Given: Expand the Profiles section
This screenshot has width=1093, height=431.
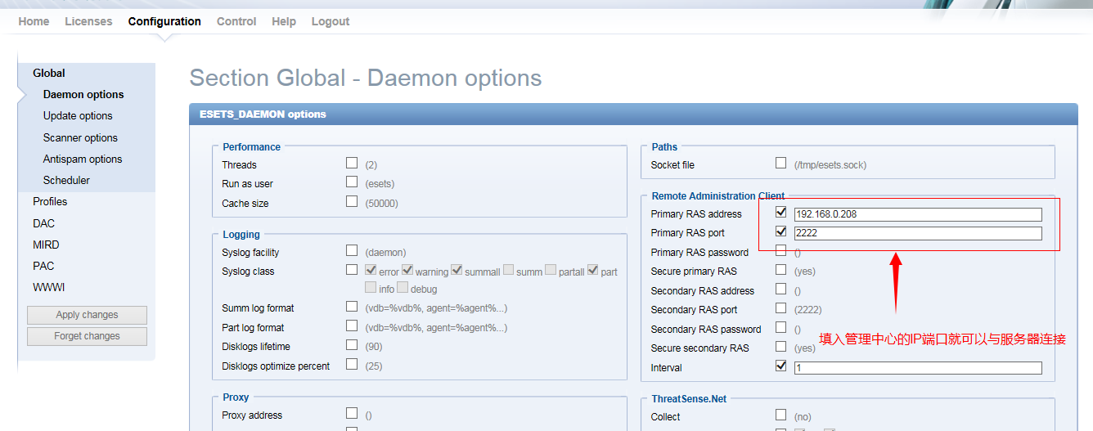Looking at the screenshot, I should coord(50,201).
